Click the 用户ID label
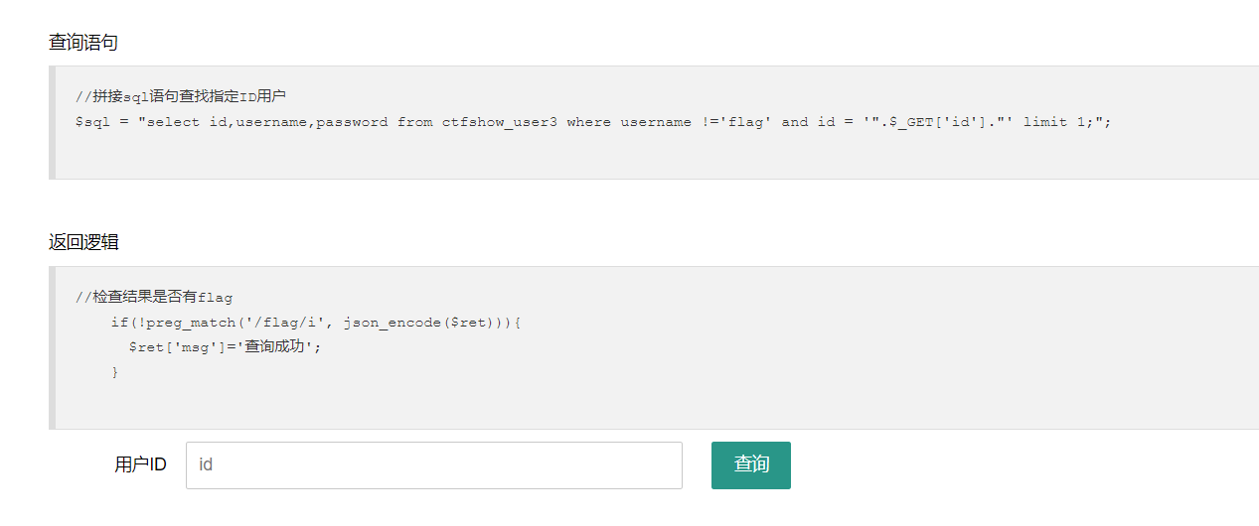Viewport: 1259px width, 526px height. (140, 464)
